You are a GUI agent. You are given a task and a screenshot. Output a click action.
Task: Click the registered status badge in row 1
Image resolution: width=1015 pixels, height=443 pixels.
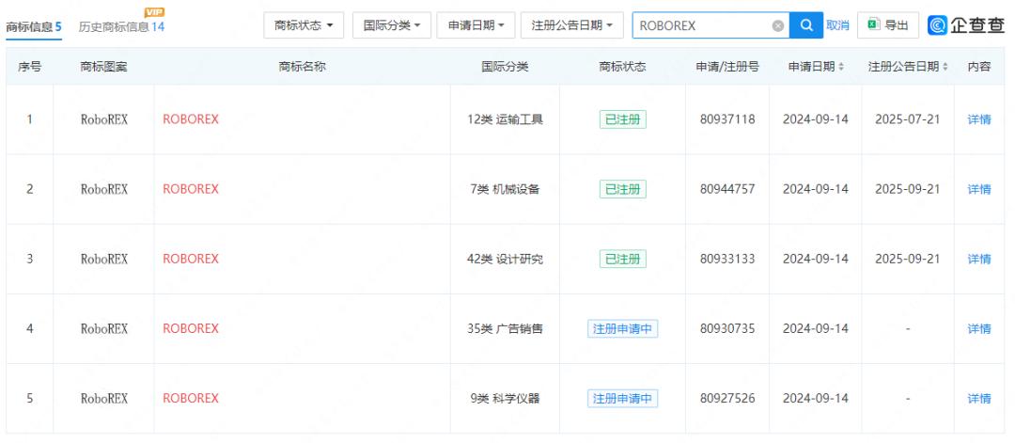coord(622,119)
